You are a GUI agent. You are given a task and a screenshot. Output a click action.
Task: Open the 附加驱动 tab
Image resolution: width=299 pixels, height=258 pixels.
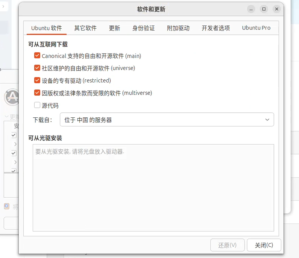[178, 28]
